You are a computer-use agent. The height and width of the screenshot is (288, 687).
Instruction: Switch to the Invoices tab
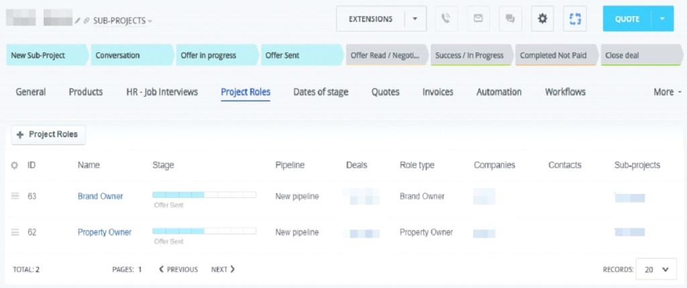pyautogui.click(x=437, y=92)
